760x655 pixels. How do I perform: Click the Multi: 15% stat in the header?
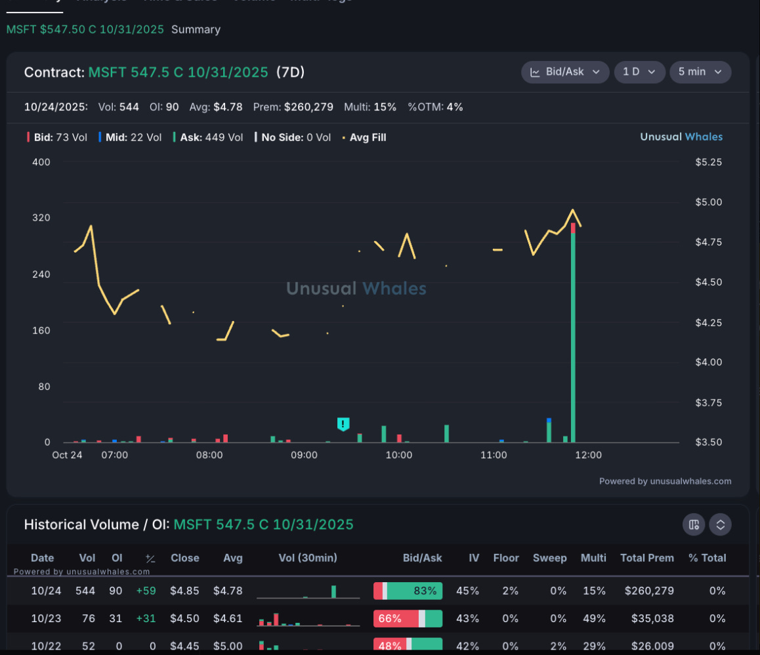tap(369, 107)
